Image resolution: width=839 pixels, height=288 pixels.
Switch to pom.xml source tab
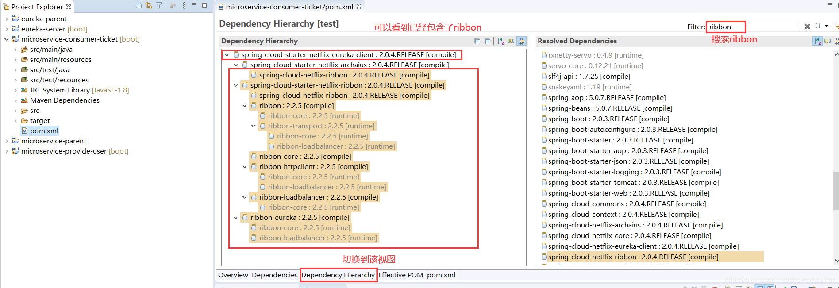pos(441,275)
